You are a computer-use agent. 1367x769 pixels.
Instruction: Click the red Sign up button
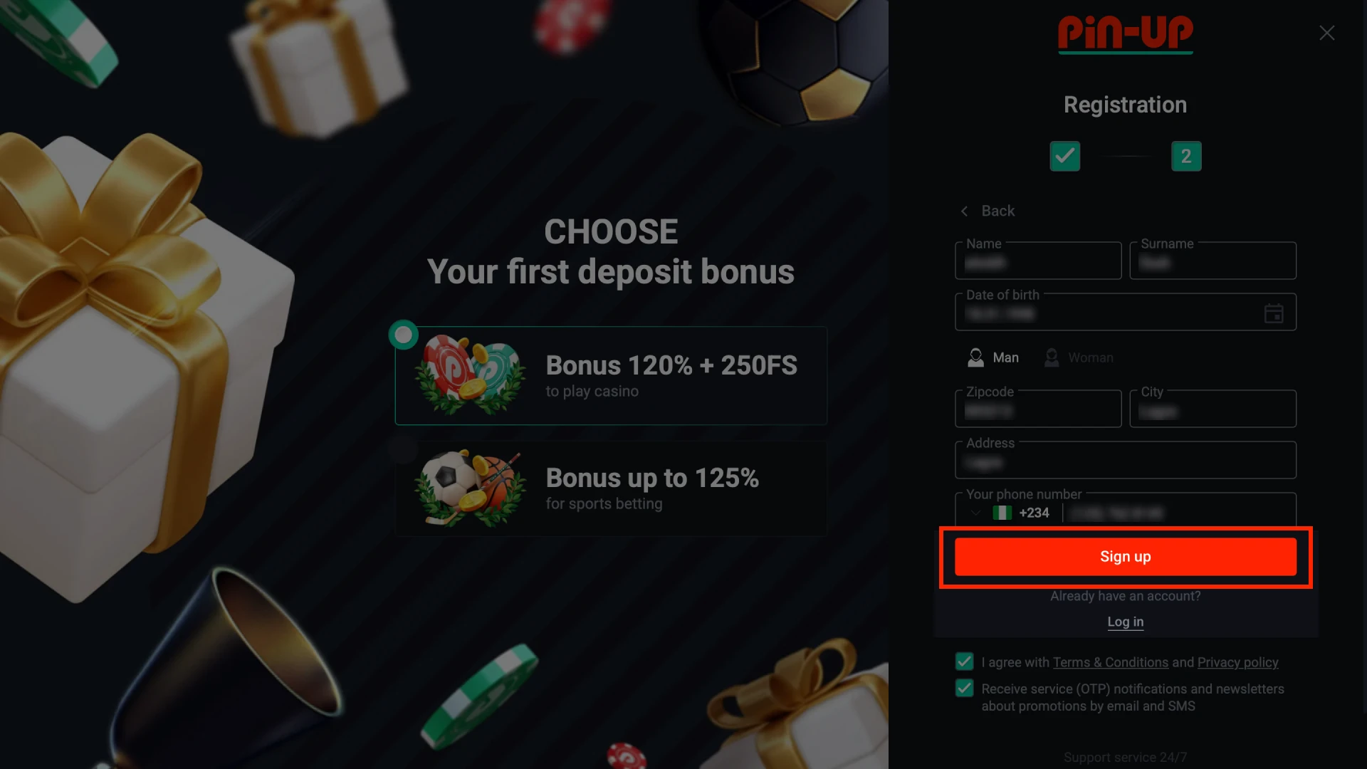pyautogui.click(x=1125, y=557)
